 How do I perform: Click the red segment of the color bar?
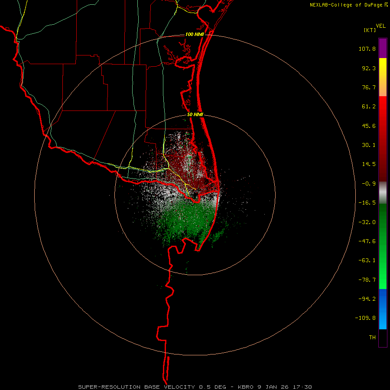click(x=383, y=139)
